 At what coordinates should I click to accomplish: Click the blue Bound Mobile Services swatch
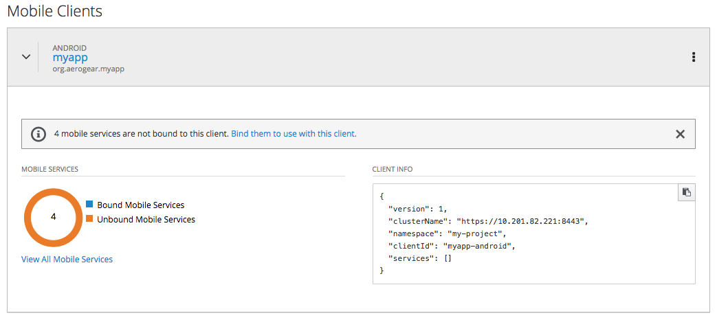pos(89,204)
